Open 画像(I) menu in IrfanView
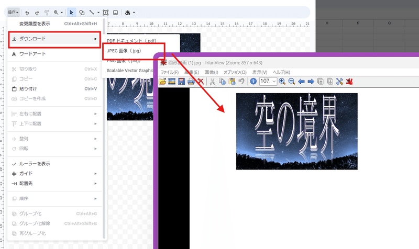 212,72
